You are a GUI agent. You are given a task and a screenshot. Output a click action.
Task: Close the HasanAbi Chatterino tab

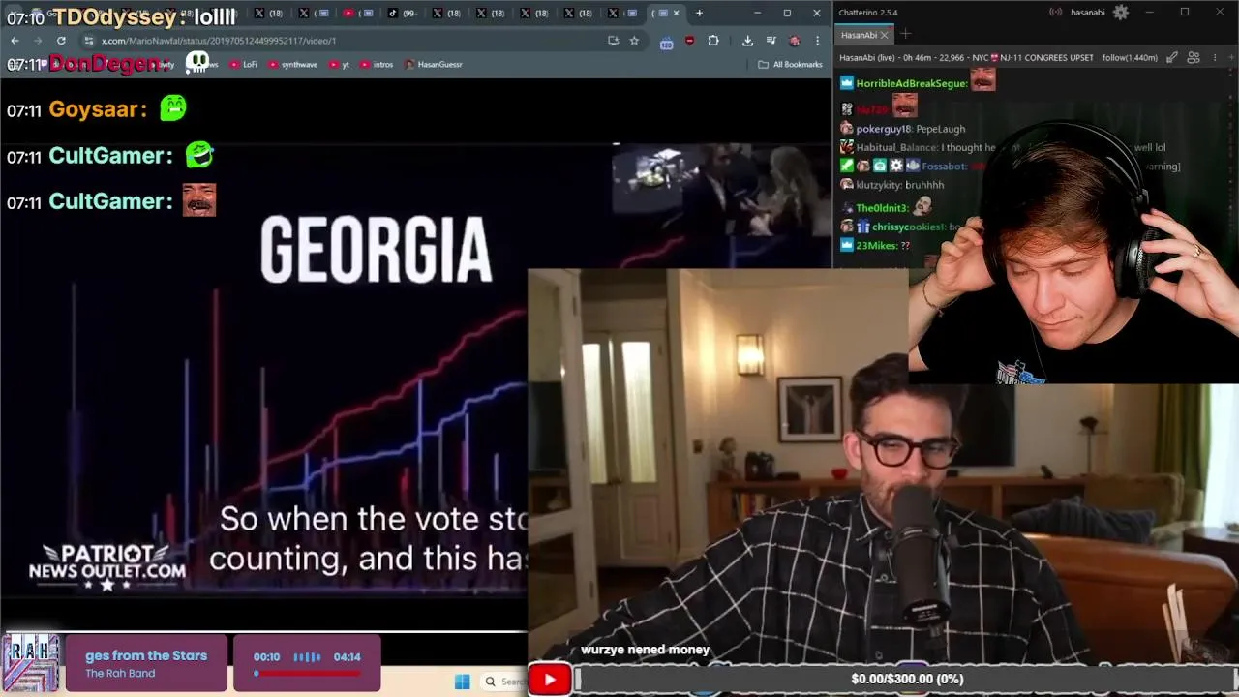(884, 35)
